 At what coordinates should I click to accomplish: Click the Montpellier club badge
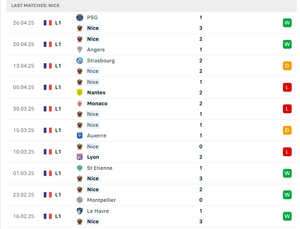point(80,200)
